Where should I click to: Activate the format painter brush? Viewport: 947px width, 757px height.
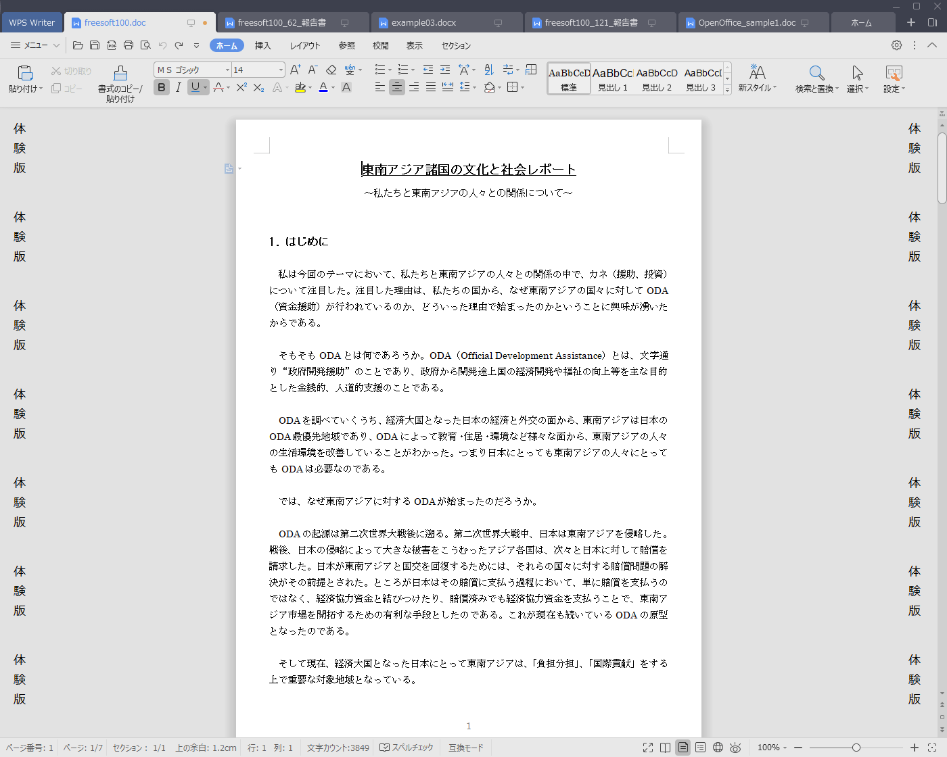120,73
